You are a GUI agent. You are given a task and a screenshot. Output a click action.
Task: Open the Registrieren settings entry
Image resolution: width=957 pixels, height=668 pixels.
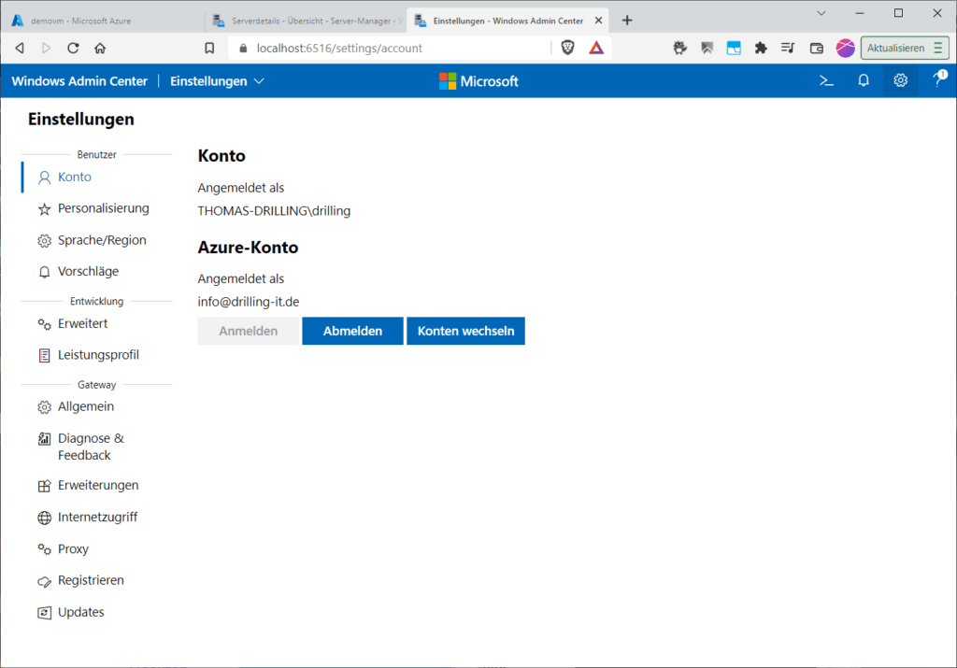97,581
